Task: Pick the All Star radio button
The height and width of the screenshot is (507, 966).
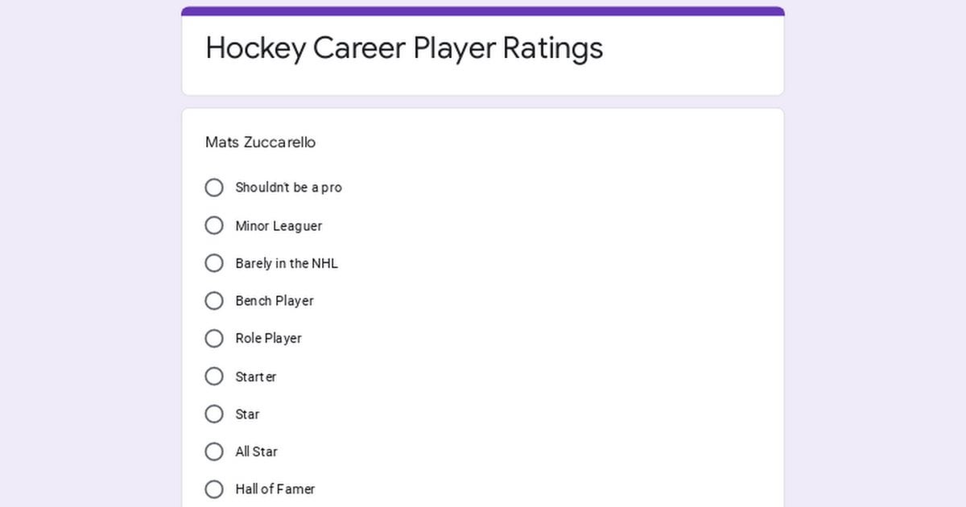Action: coord(214,451)
